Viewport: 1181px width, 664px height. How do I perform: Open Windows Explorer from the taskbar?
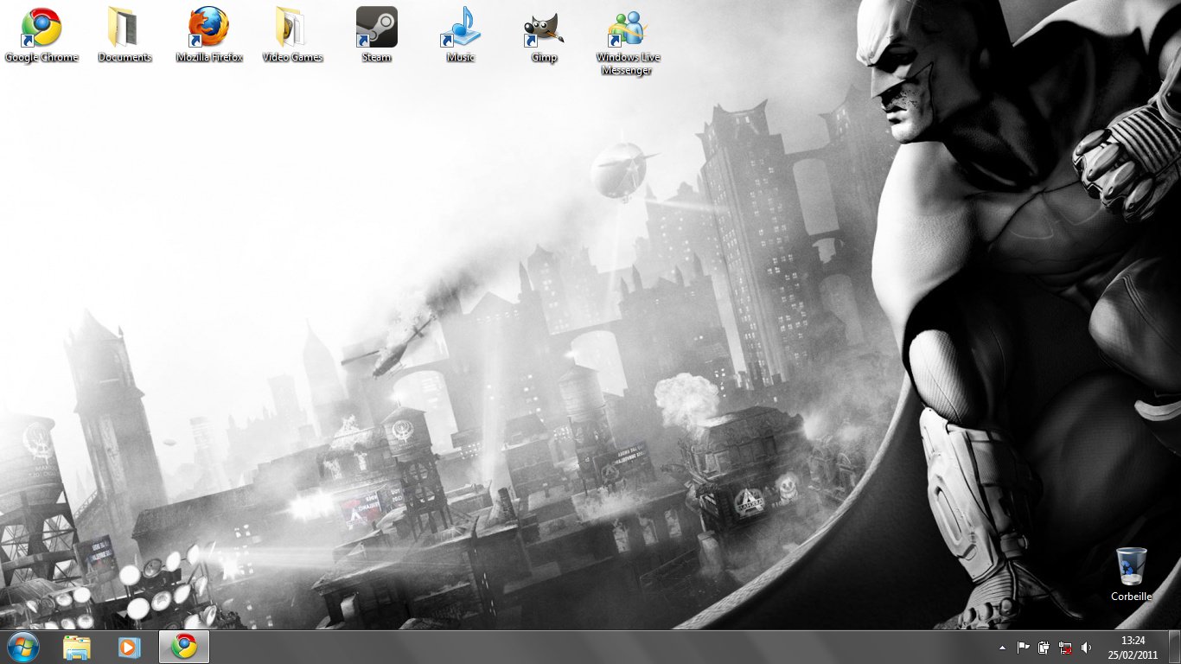77,647
